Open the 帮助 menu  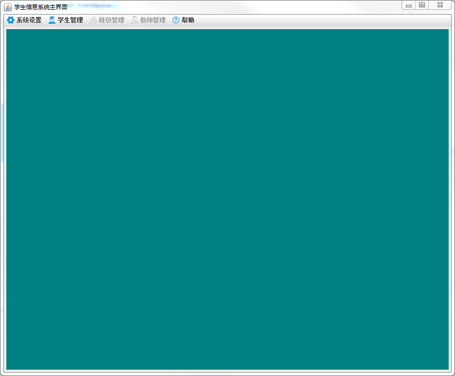(188, 20)
